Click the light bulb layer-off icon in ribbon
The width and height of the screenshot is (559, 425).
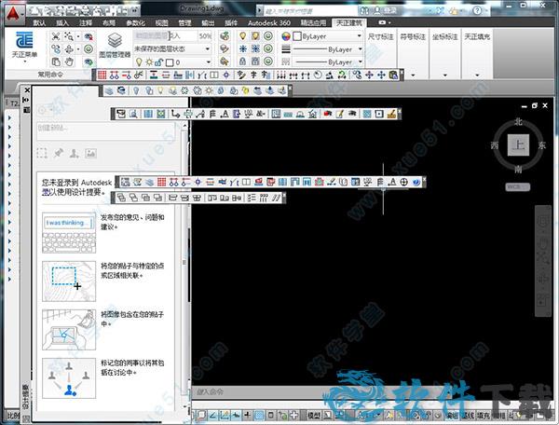click(243, 35)
